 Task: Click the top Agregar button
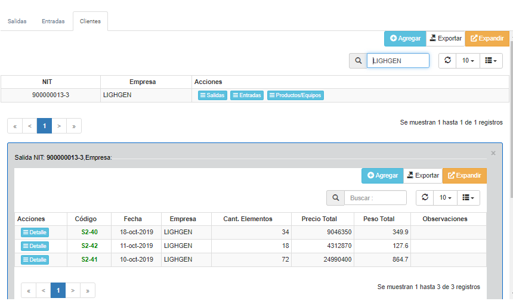405,38
